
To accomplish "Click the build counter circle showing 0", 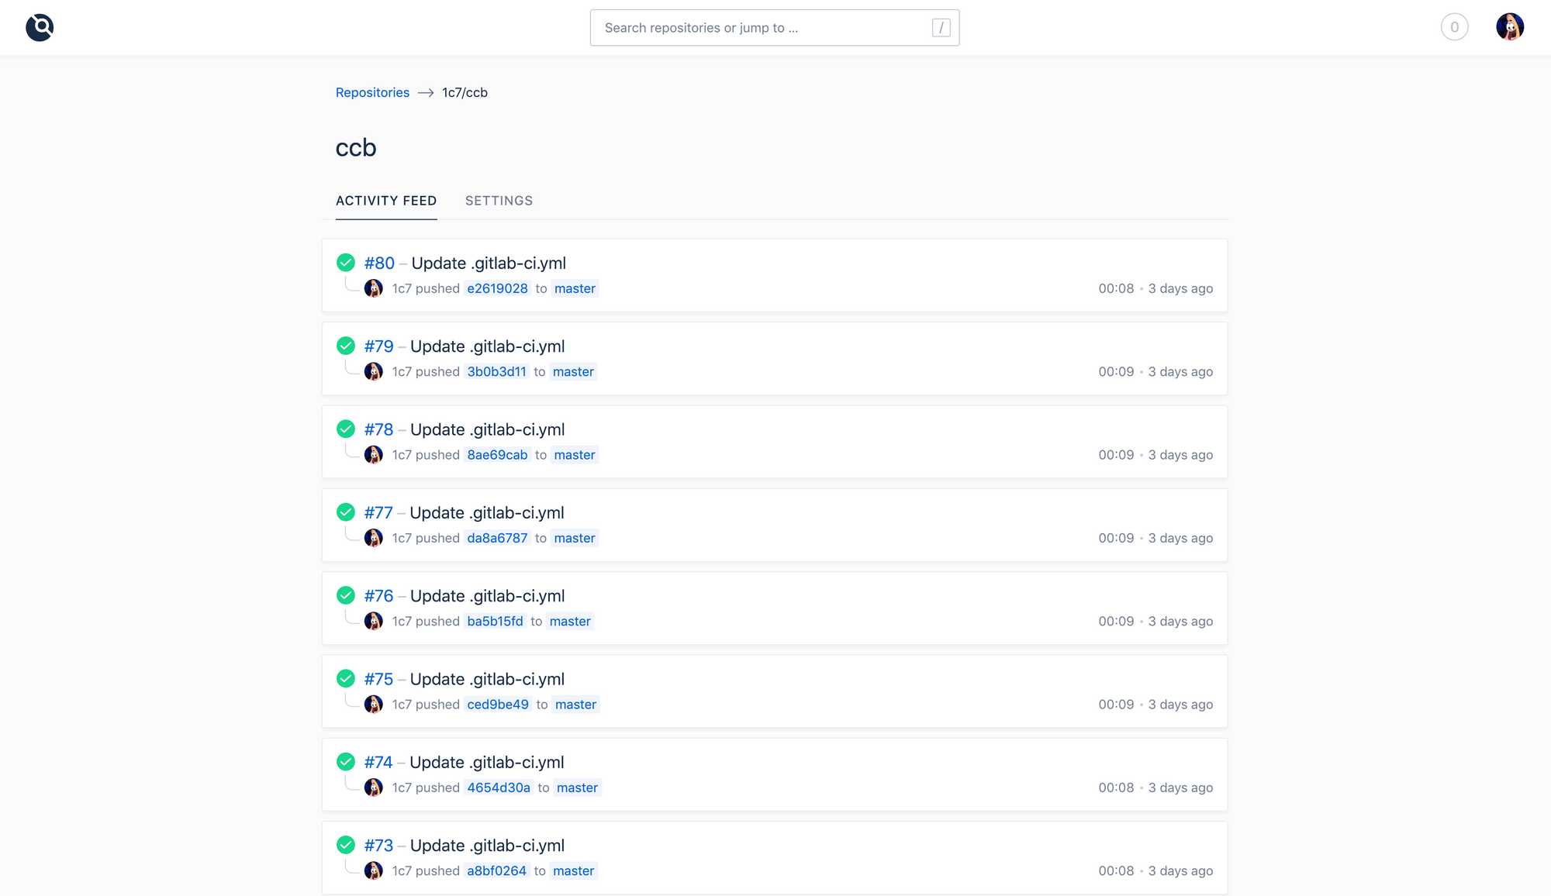I will pyautogui.click(x=1454, y=27).
